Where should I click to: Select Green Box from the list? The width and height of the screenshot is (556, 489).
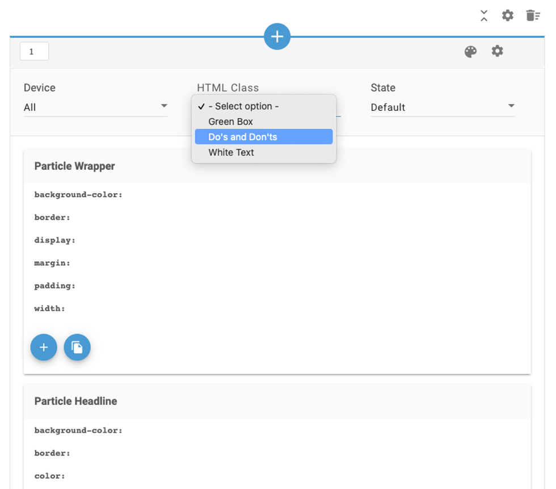230,122
